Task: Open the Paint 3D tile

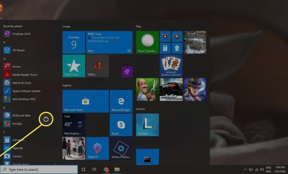Action: [x=98, y=148]
